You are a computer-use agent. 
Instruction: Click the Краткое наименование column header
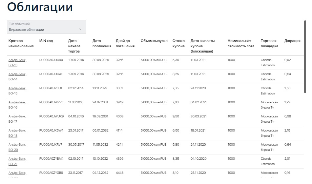[x=21, y=44]
